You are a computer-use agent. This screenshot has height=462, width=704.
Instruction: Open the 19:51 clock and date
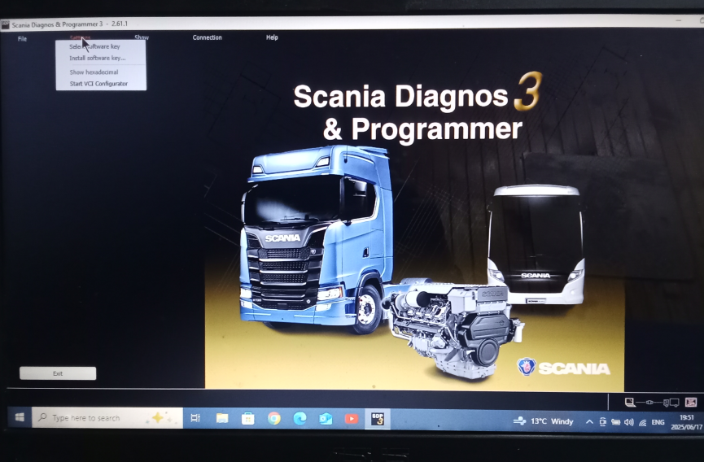pos(686,422)
